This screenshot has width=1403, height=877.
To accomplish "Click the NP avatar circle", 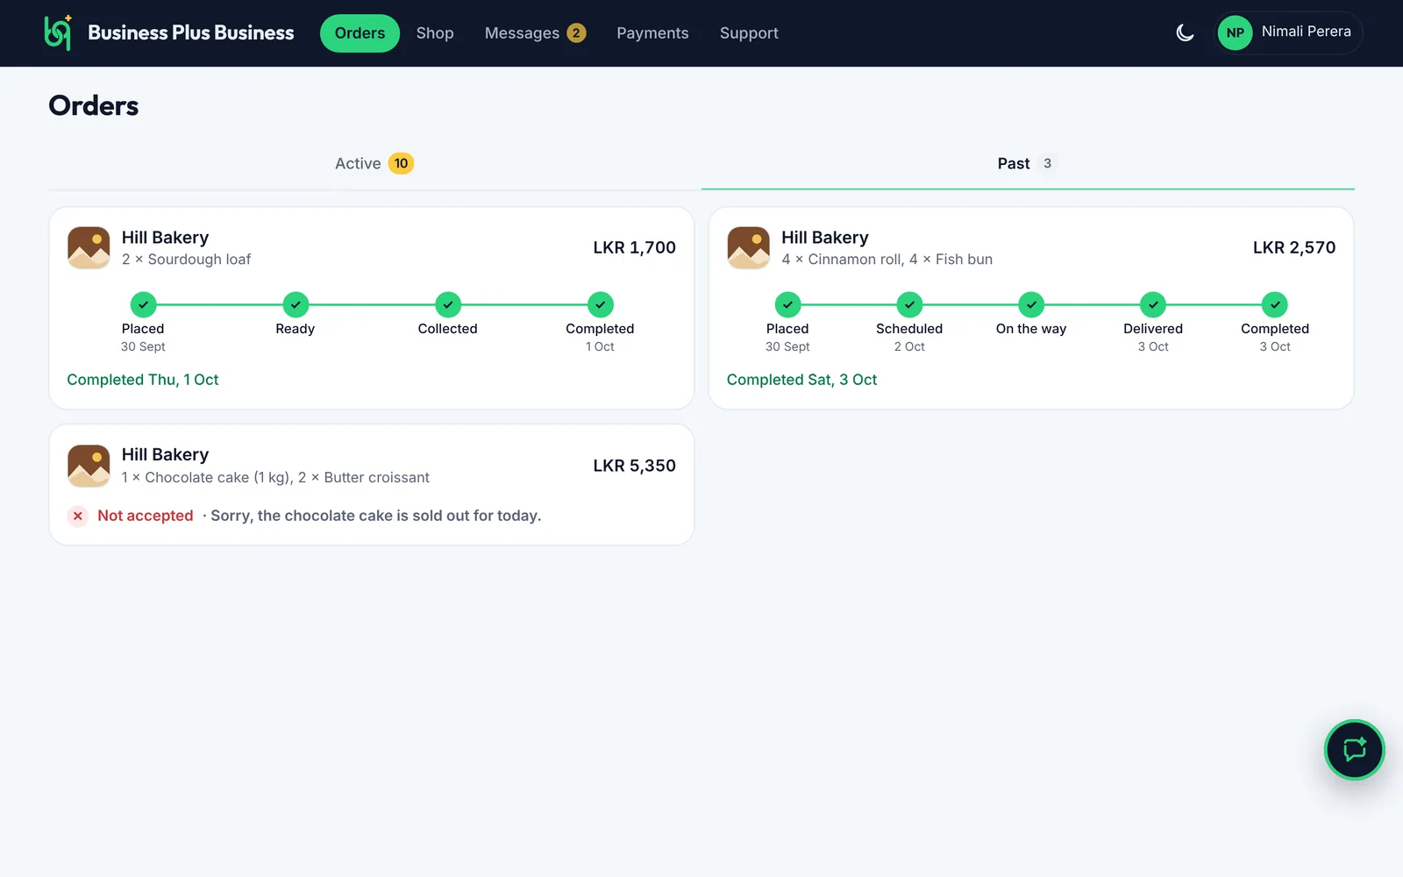I will 1235,33.
